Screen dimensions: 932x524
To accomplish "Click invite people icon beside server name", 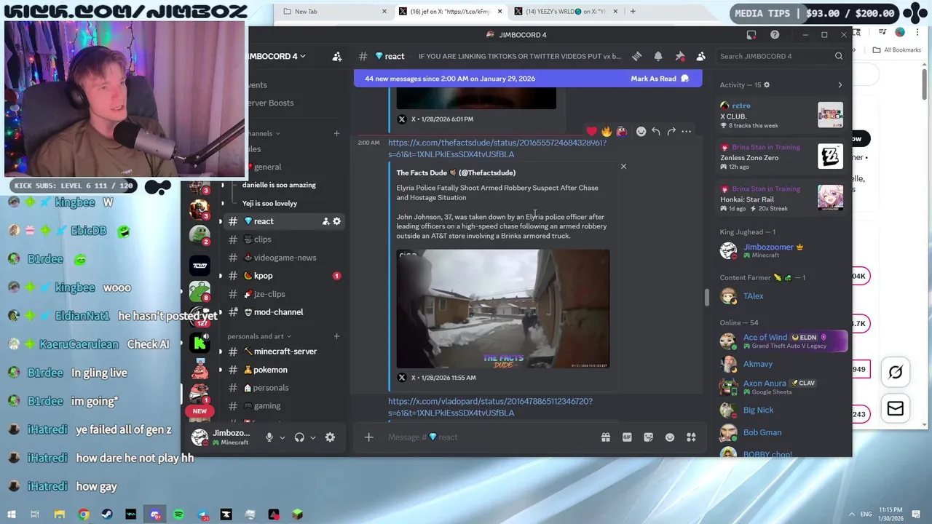I will pos(336,56).
